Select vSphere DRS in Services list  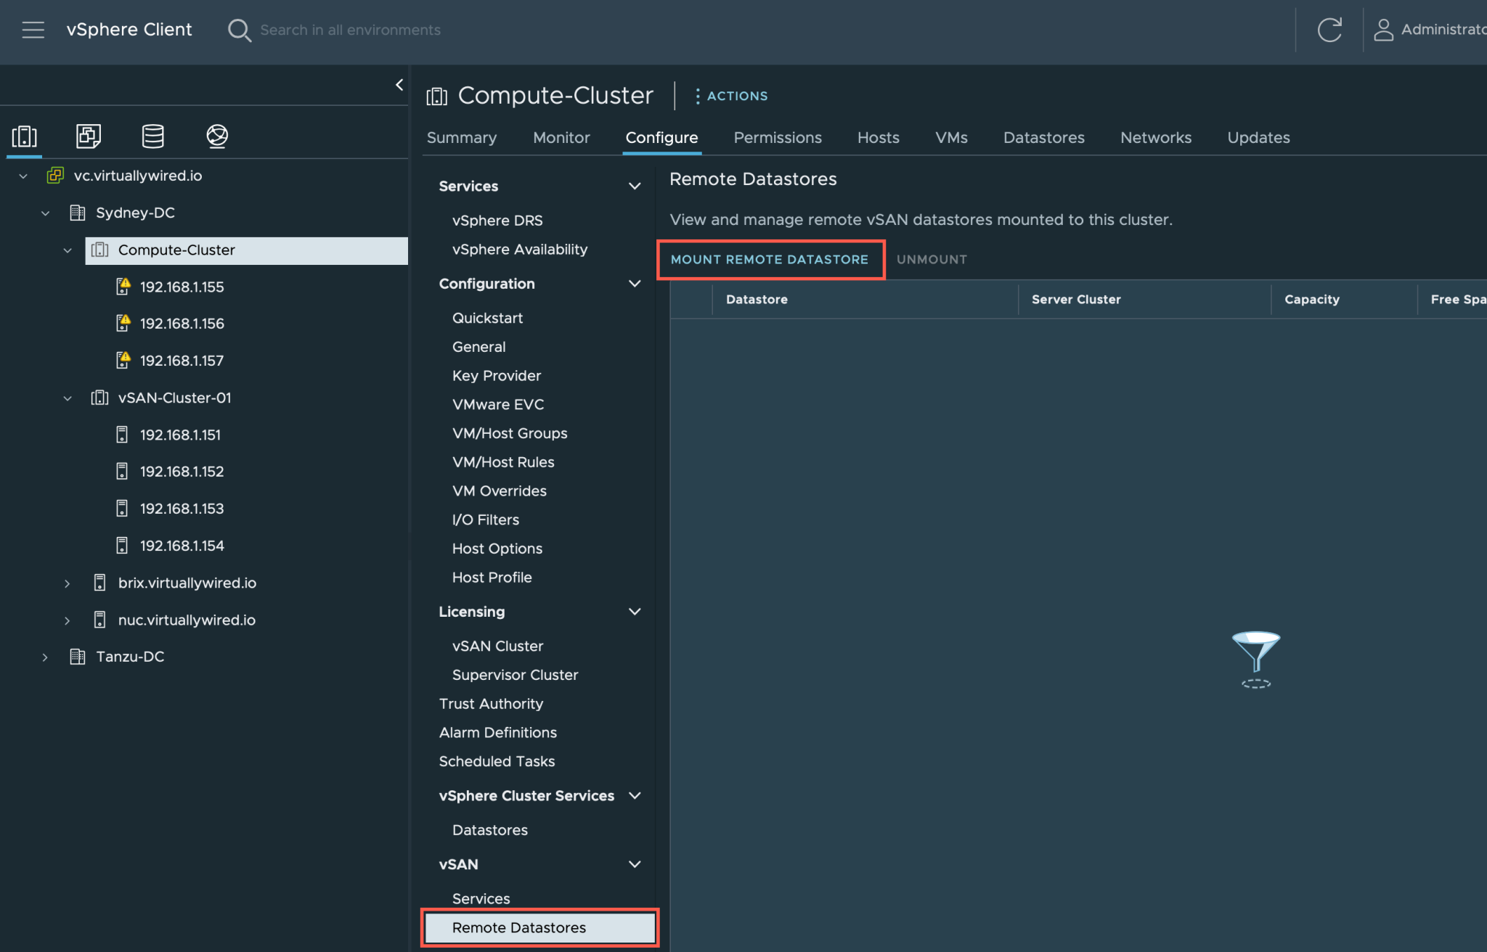pyautogui.click(x=497, y=220)
